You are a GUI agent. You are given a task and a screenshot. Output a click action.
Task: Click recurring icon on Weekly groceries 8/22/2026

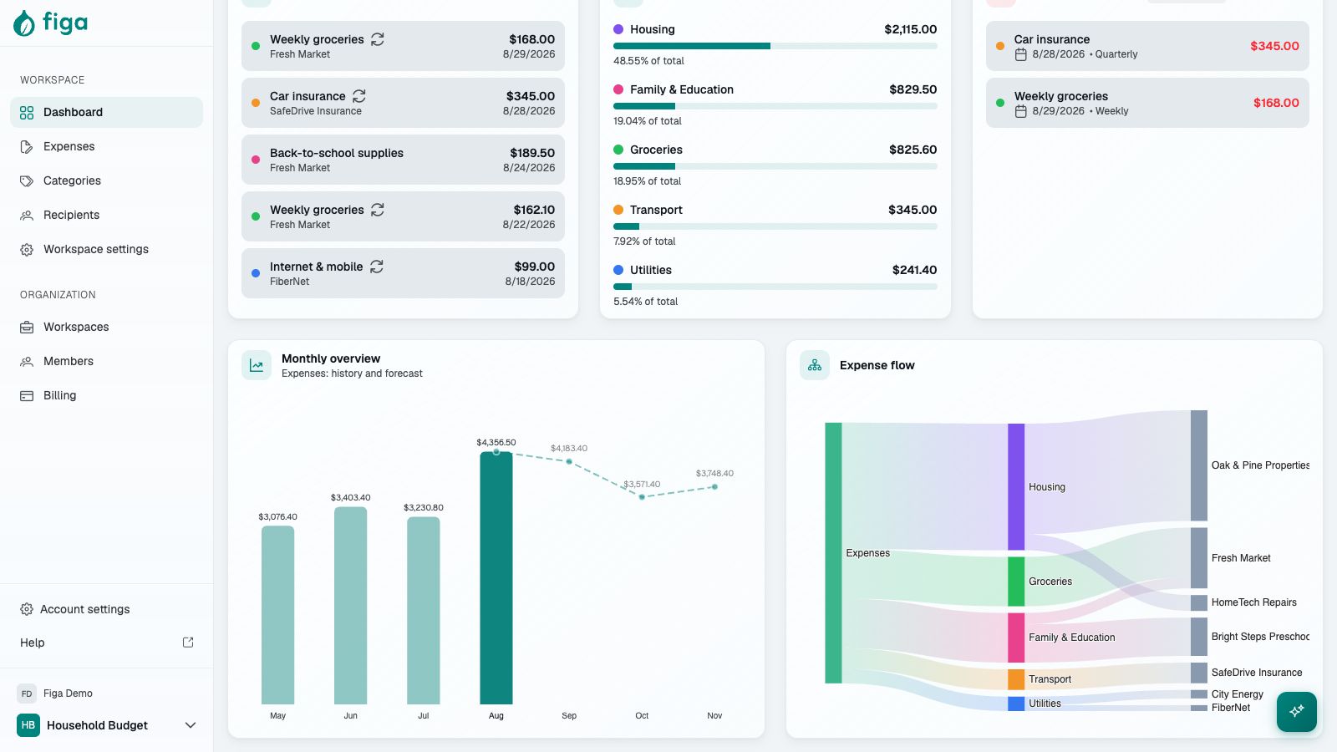click(x=378, y=210)
